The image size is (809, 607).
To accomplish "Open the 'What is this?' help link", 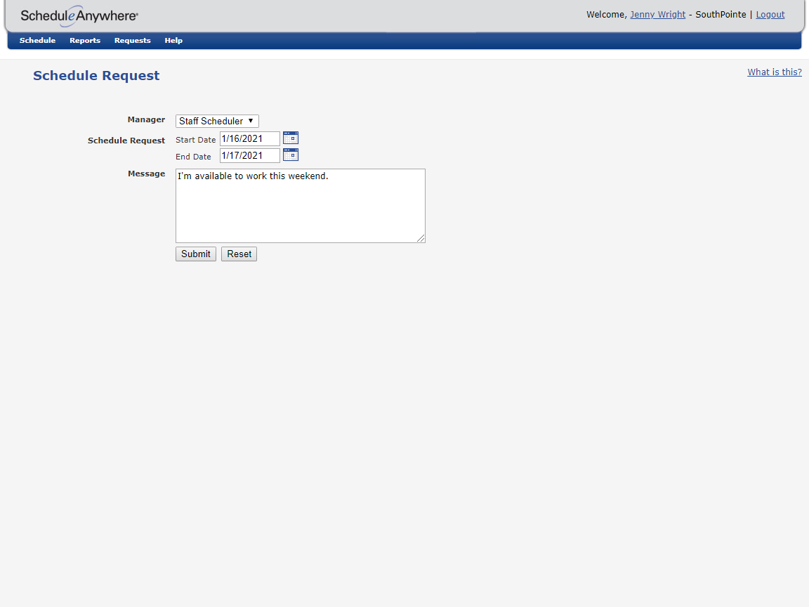I will 775,72.
